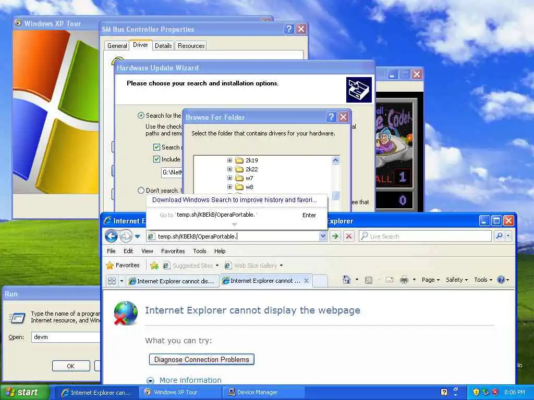Open the Tools menu in the menu bar

(x=200, y=251)
